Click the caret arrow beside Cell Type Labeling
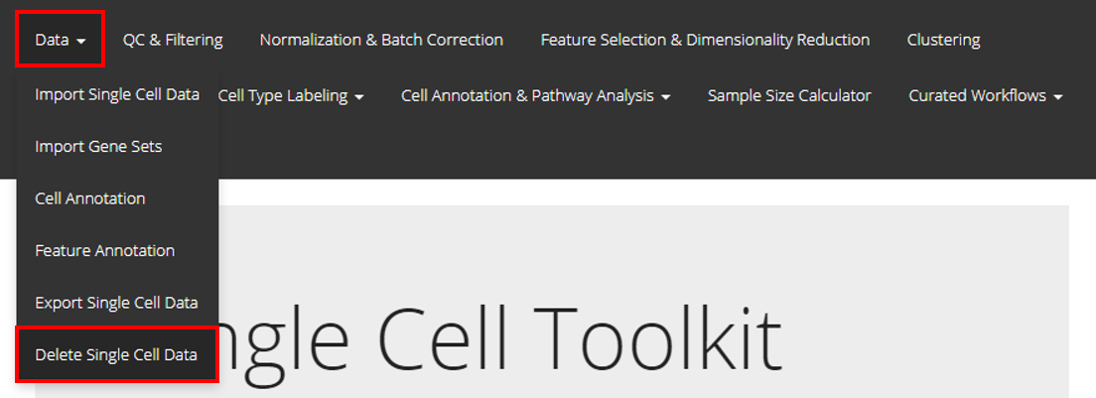This screenshot has height=398, width=1096. [x=359, y=97]
